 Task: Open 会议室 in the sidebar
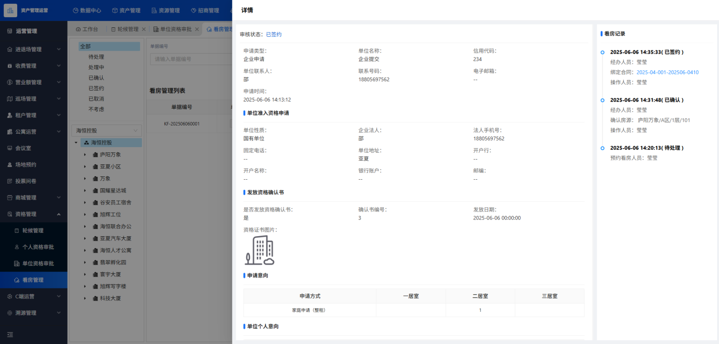(34, 148)
